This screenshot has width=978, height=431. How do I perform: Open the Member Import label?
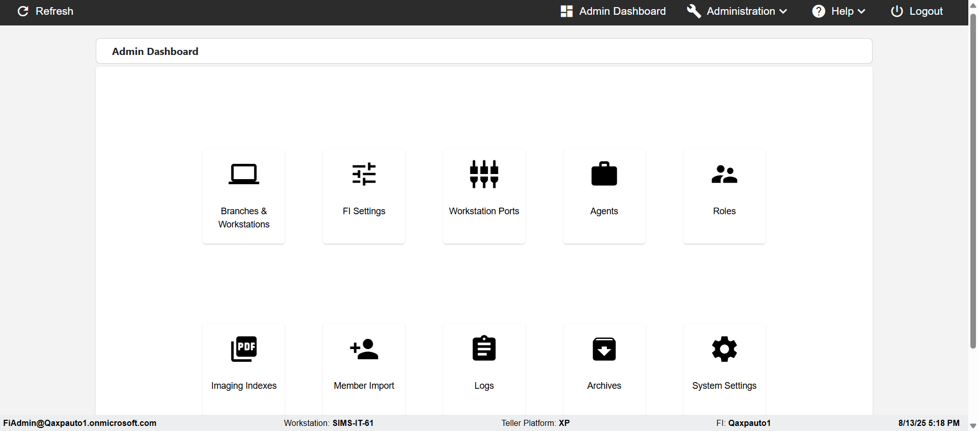tap(364, 386)
